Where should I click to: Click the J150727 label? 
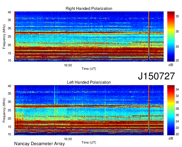[x=156, y=76]
